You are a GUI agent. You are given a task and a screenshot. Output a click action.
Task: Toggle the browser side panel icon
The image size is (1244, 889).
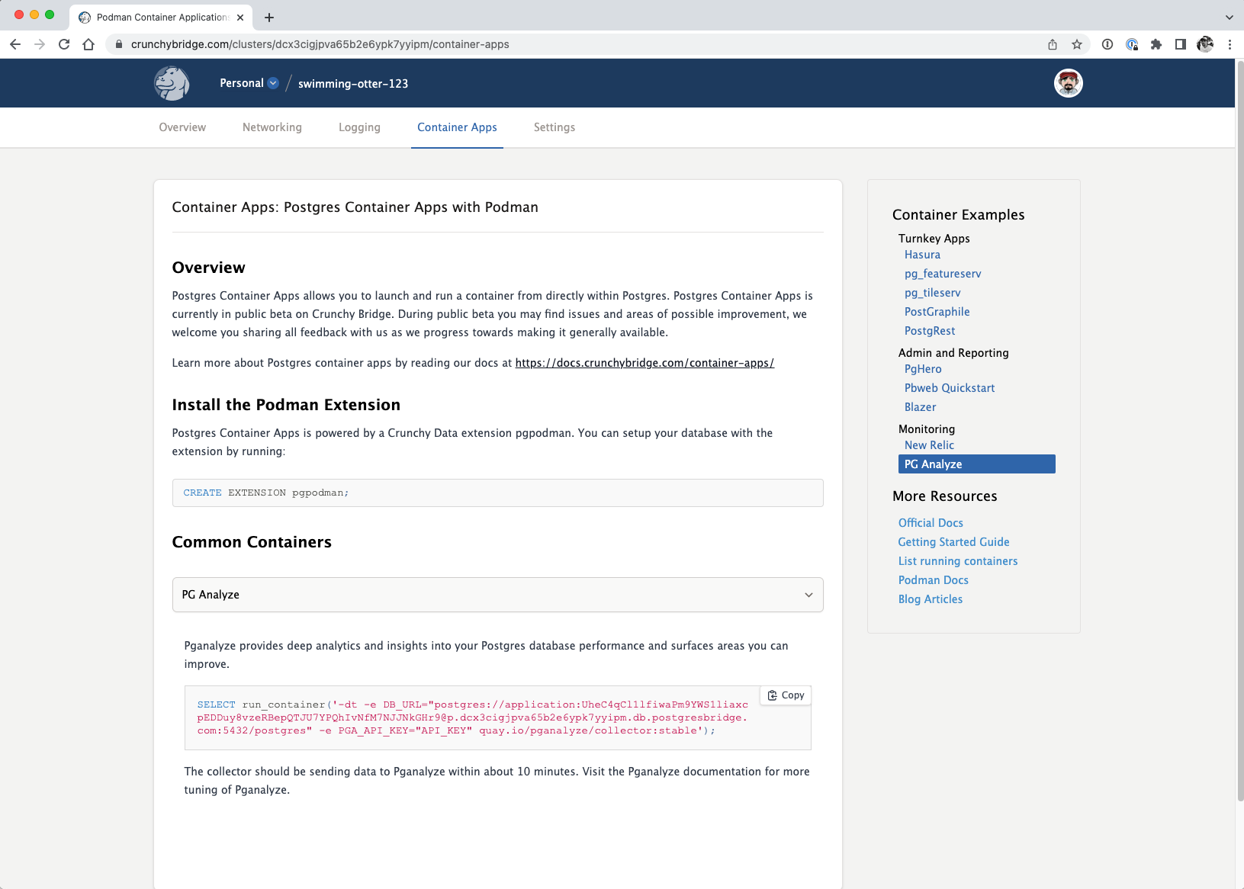(1181, 44)
